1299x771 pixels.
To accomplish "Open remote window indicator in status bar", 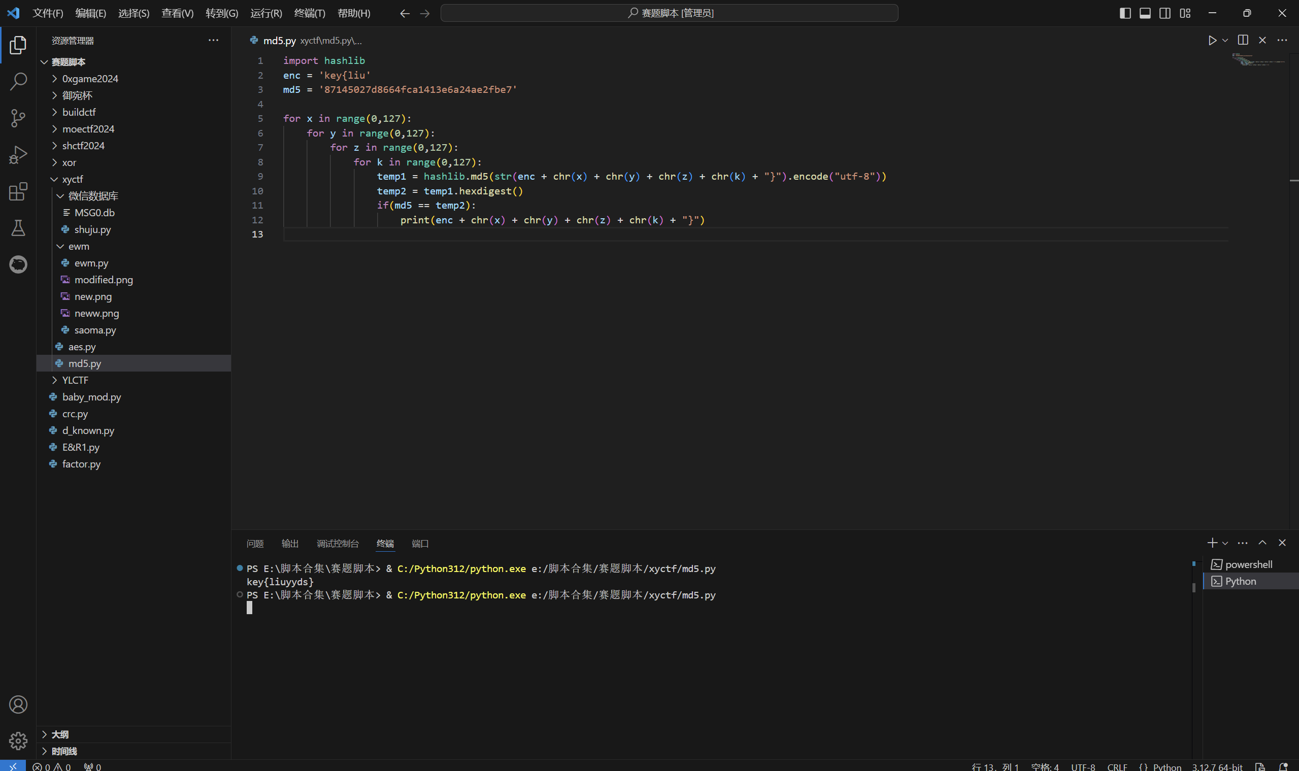I will [13, 766].
